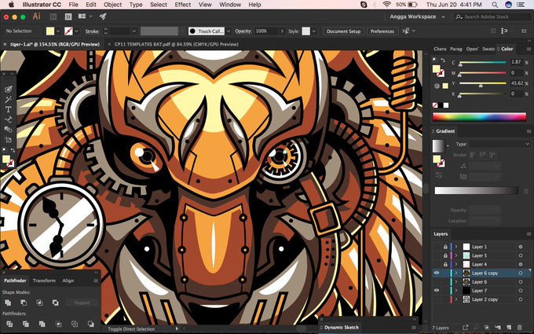Unlock Layer 1 via its lock icon

click(445, 247)
